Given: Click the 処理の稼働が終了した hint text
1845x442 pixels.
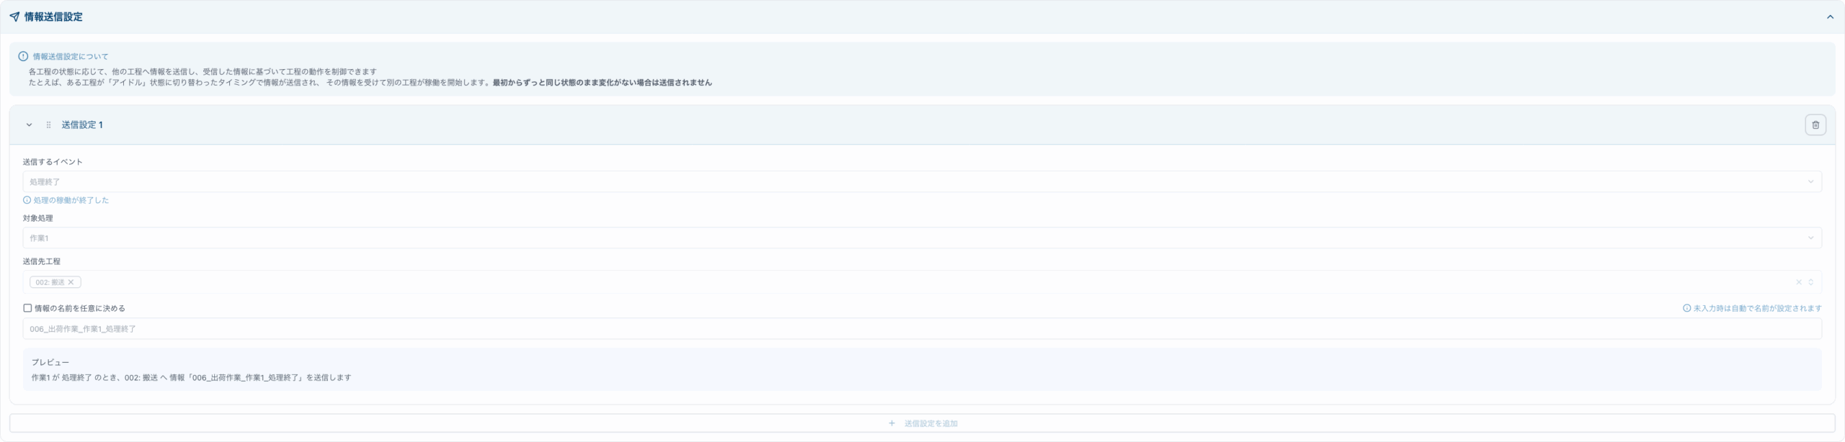Looking at the screenshot, I should (x=71, y=200).
